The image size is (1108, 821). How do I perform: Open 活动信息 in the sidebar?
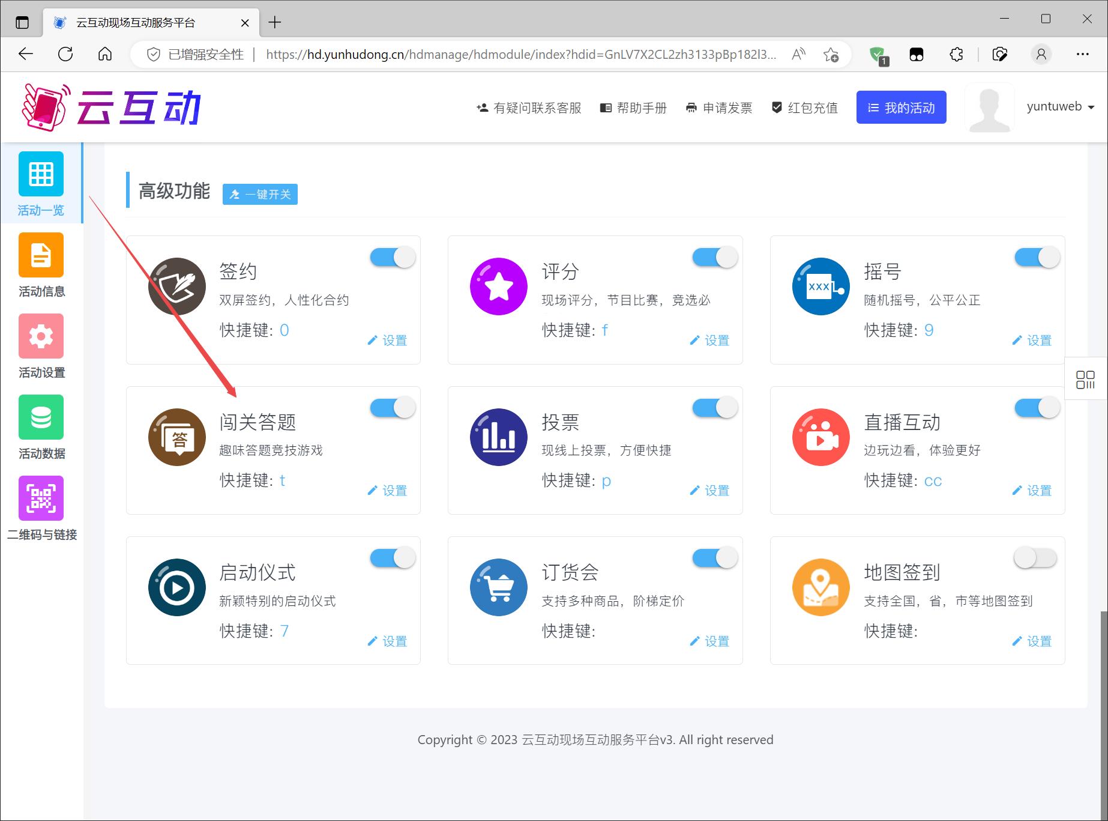pyautogui.click(x=41, y=255)
